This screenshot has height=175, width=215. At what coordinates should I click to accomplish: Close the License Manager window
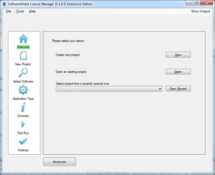pyautogui.click(x=207, y=3)
